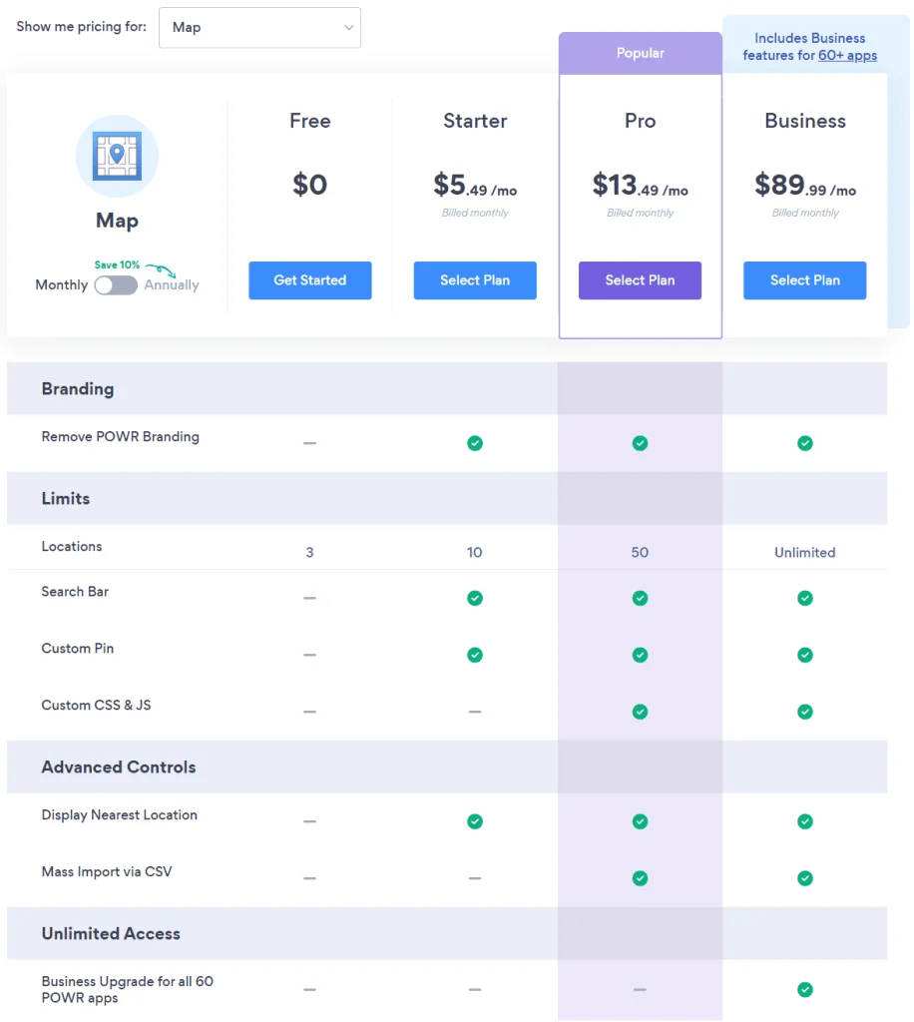The height and width of the screenshot is (1022, 914).
Task: Click Business Upgrade checkmark in Business column
Action: click(x=805, y=989)
